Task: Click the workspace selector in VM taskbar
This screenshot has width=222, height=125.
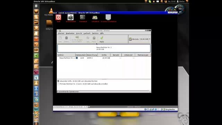Action: (60, 107)
